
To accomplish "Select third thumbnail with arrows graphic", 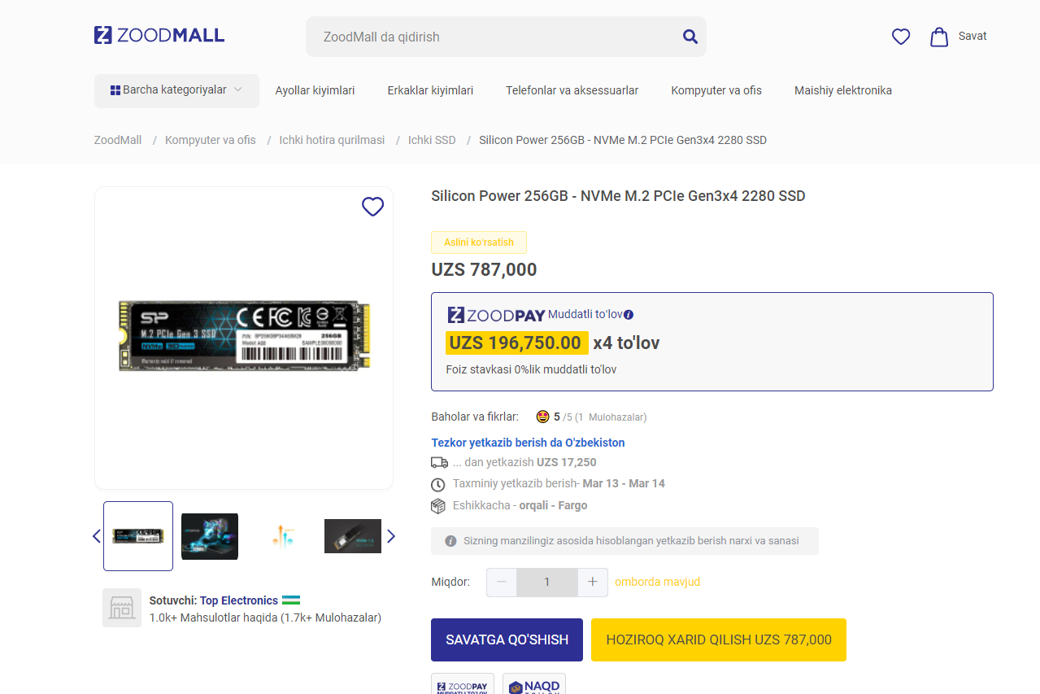I will [x=281, y=536].
